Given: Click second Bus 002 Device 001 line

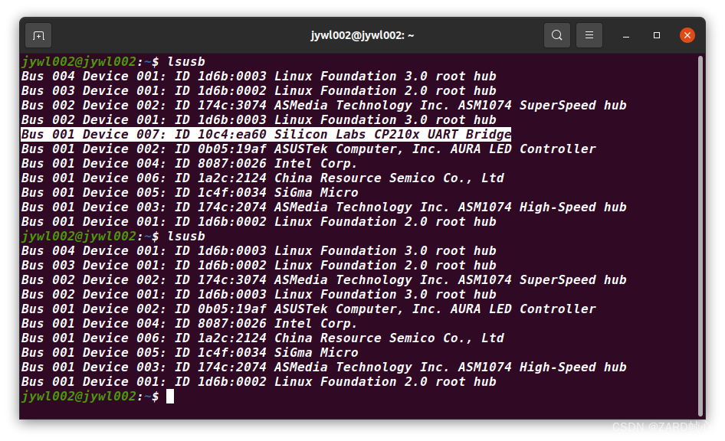Looking at the screenshot, I should coord(258,295).
